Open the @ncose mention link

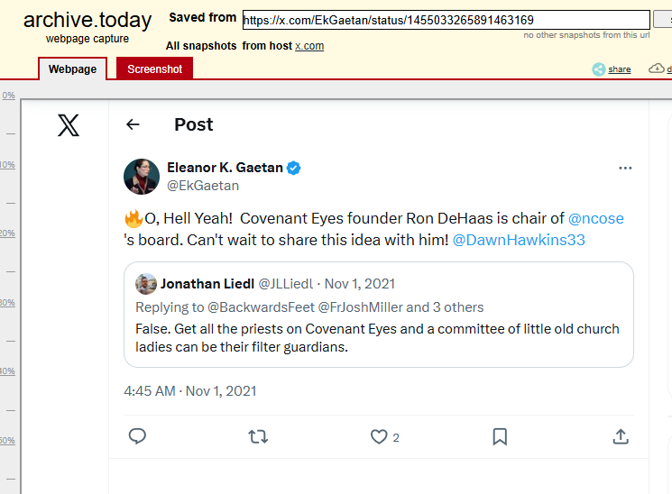595,218
